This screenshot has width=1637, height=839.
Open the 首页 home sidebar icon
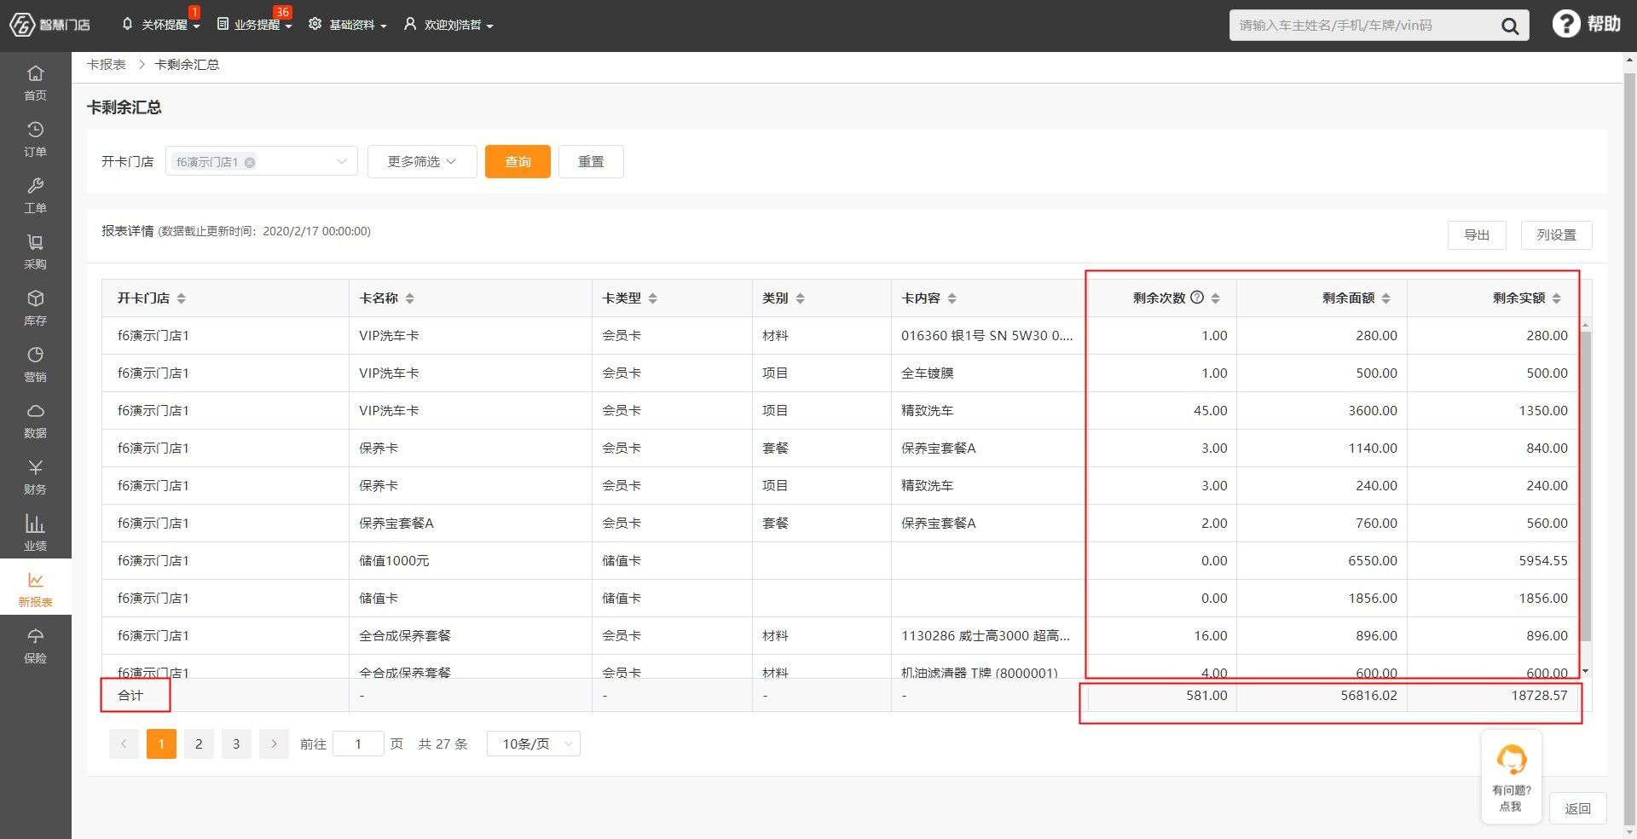click(x=35, y=82)
